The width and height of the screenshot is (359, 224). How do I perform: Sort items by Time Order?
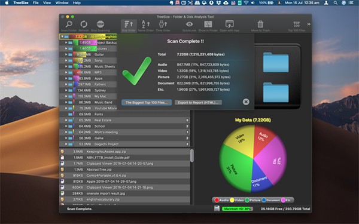click(x=163, y=26)
